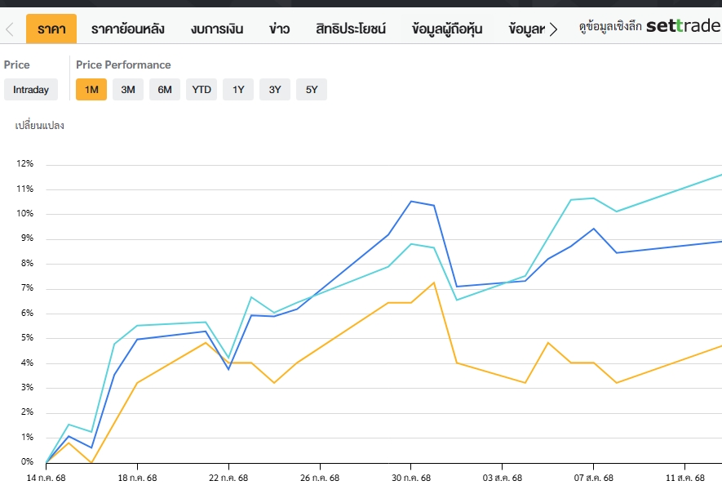Change the chart range to 5Y
The image size is (722, 494).
click(x=312, y=90)
